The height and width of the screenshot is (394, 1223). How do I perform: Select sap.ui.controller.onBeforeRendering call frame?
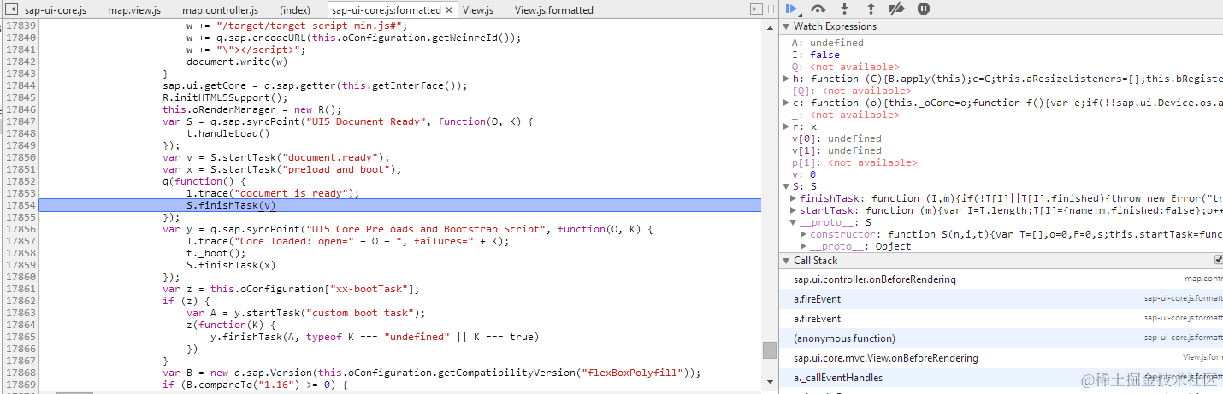click(x=1001, y=279)
